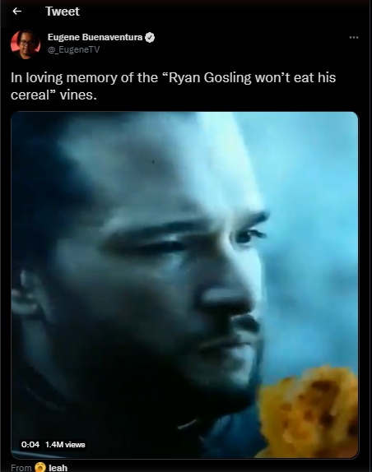This screenshot has height=472, width=372.
Task: Click the 1.4M views counter
Action: point(65,445)
